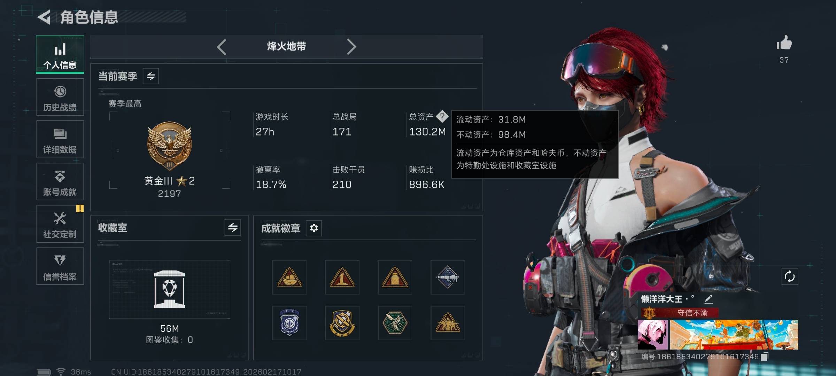Open the 信誉档案 reputation file icon

click(x=60, y=266)
